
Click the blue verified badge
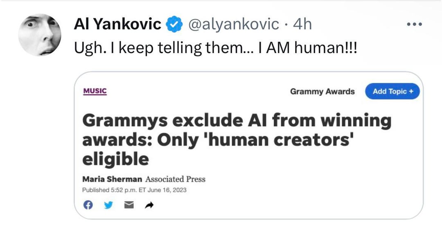(174, 24)
